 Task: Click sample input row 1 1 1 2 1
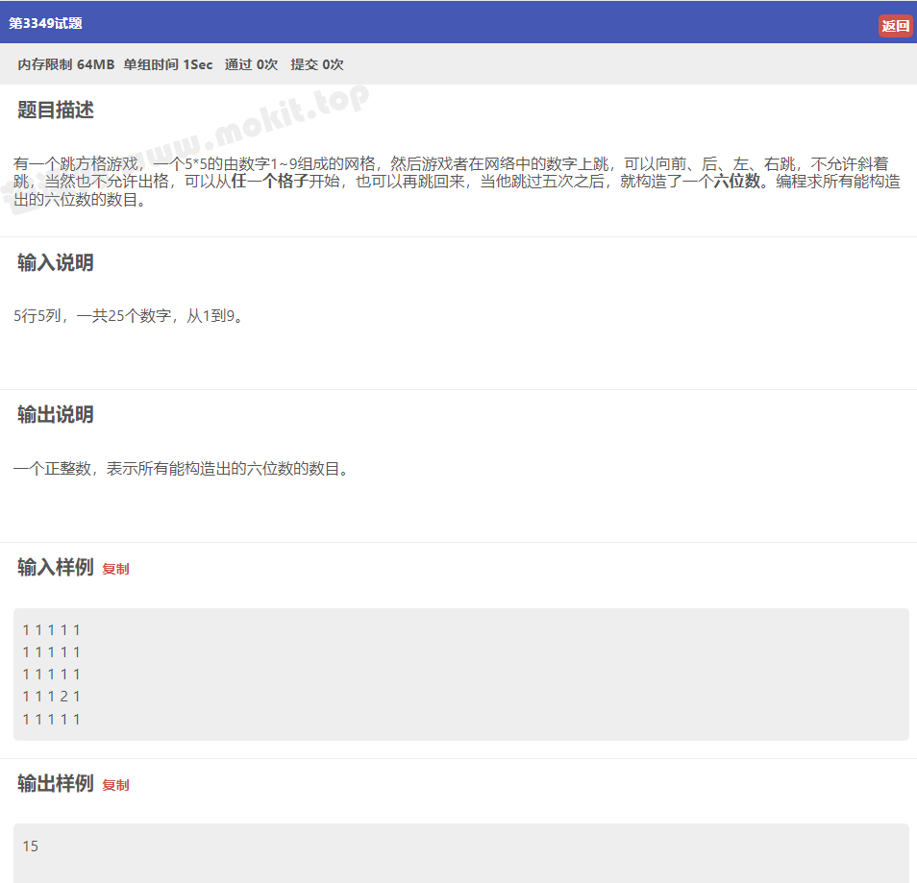[x=51, y=697]
